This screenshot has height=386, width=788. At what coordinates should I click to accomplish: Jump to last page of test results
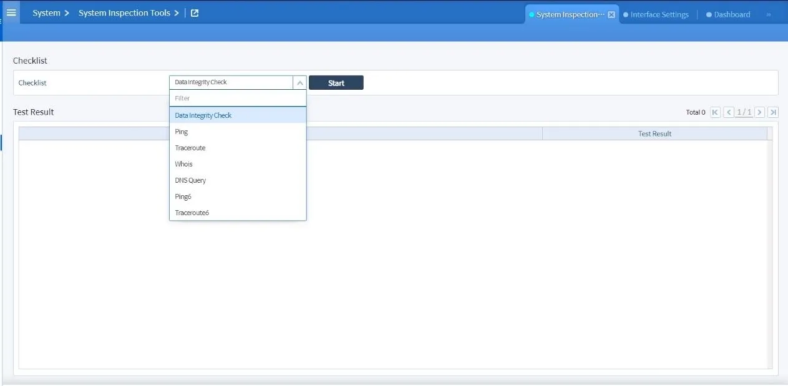[773, 112]
